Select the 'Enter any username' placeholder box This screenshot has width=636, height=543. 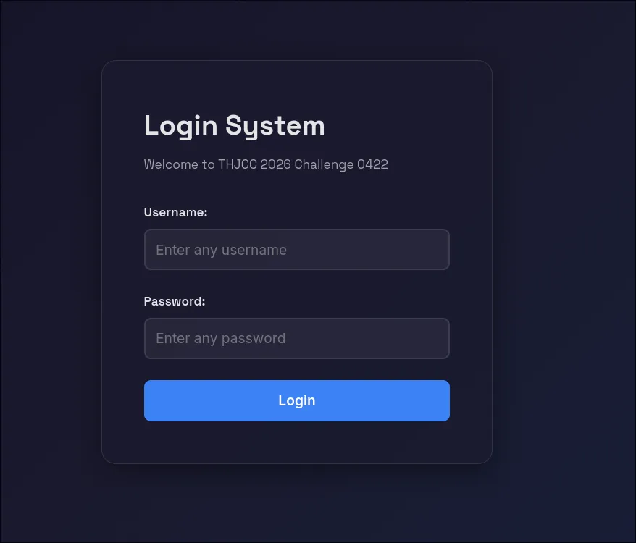pos(296,249)
